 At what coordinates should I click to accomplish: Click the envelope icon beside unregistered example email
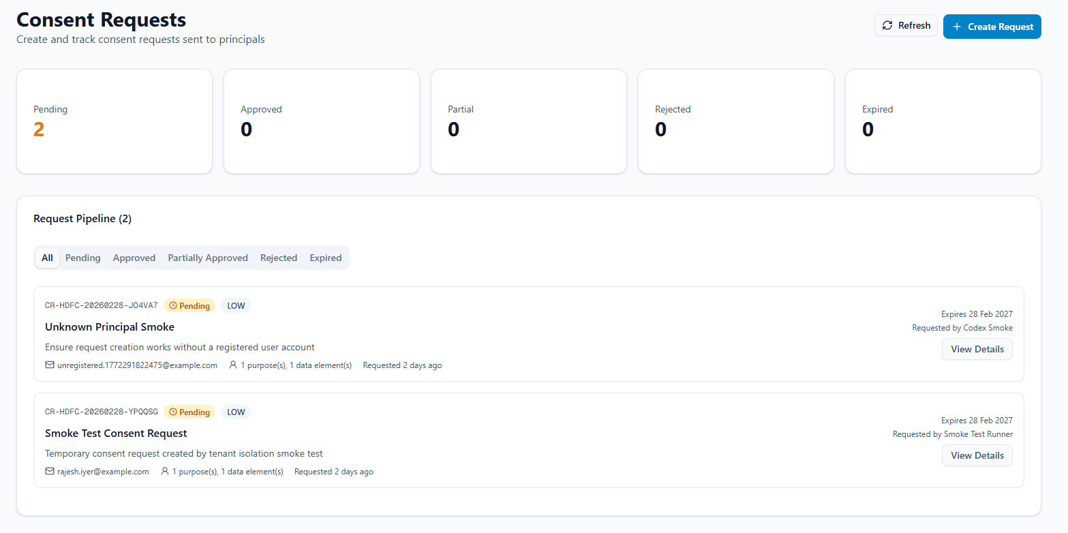point(50,365)
